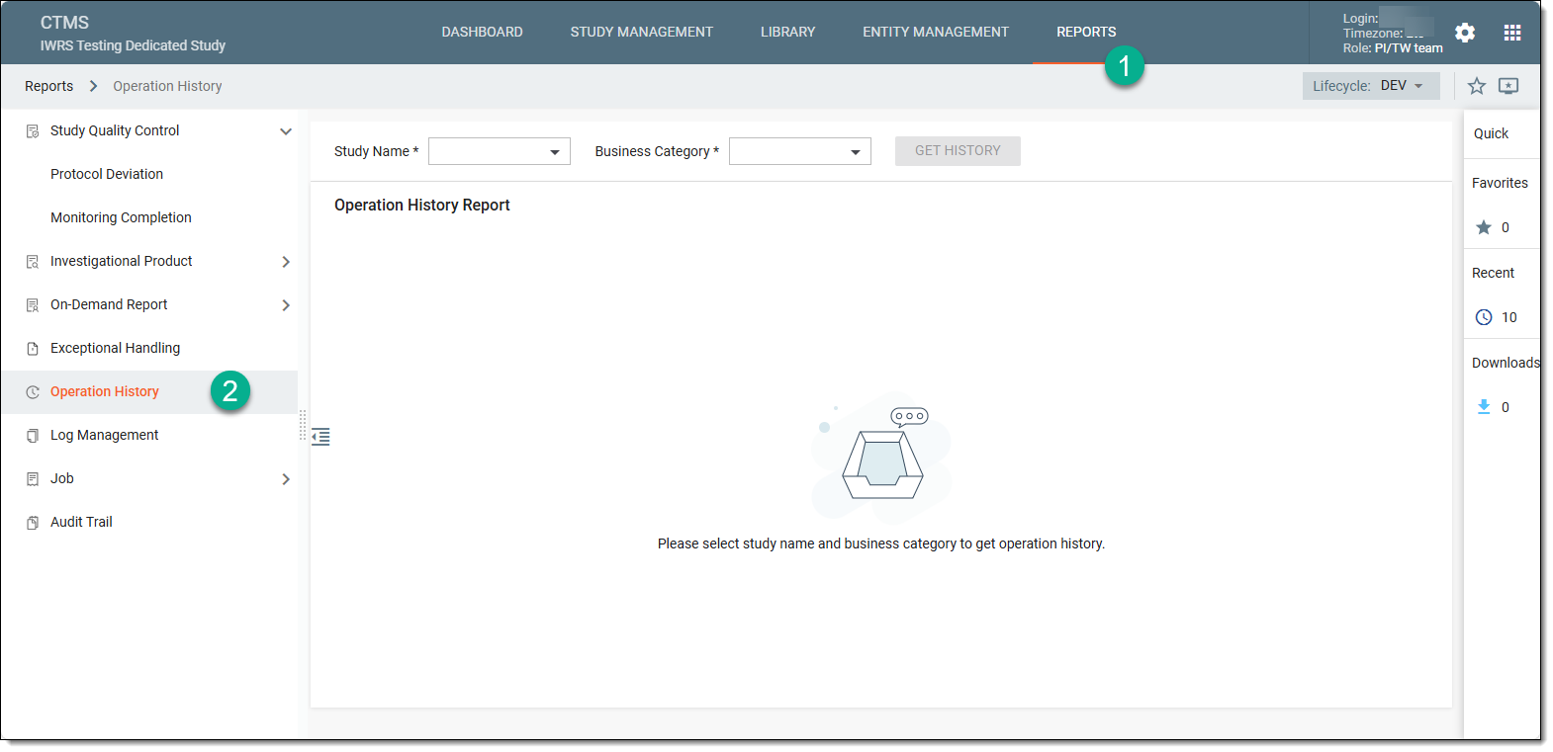Click the Recent clock icon
Viewport: 1553px width, 752px height.
click(1484, 317)
